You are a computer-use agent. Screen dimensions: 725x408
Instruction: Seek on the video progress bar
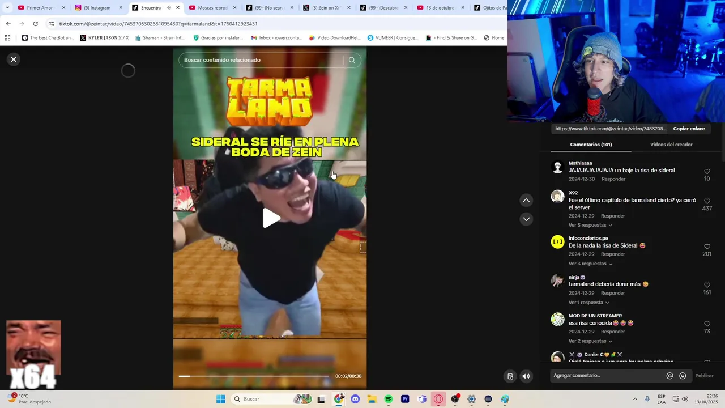coord(253,376)
